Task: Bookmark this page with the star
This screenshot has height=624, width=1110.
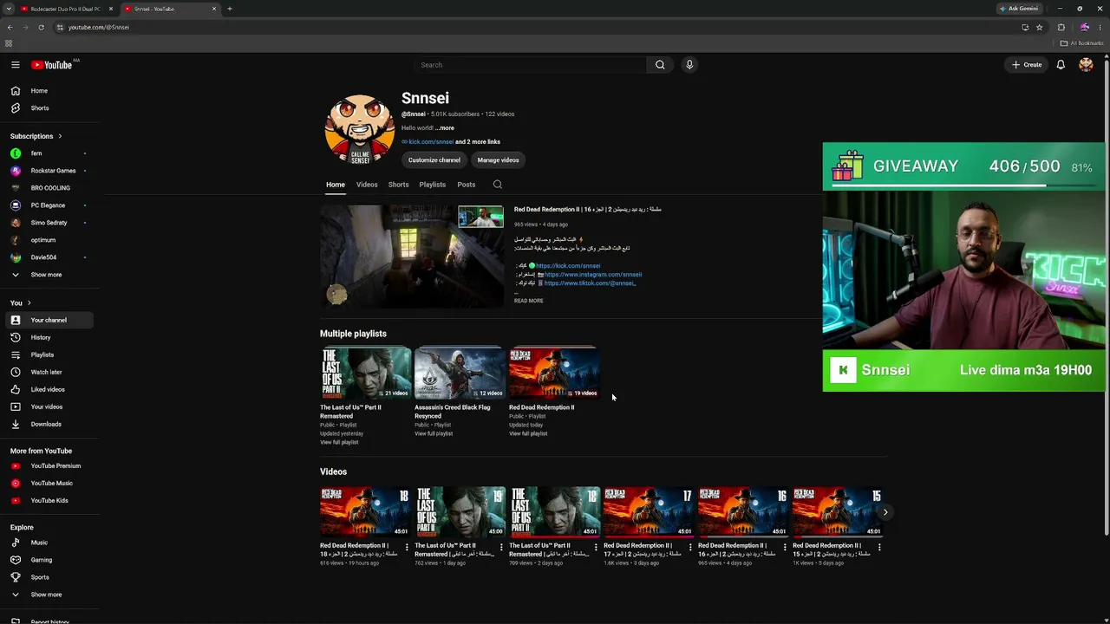Action: pyautogui.click(x=1039, y=27)
